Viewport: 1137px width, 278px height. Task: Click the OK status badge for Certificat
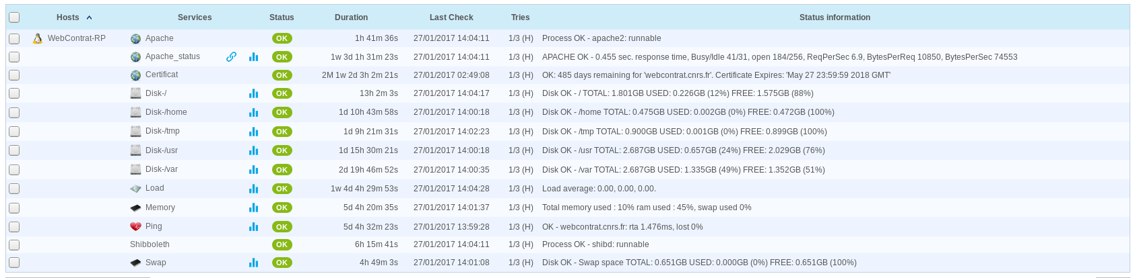(x=282, y=75)
